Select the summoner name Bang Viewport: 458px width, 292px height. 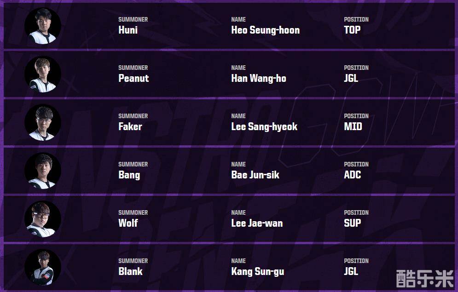[129, 175]
